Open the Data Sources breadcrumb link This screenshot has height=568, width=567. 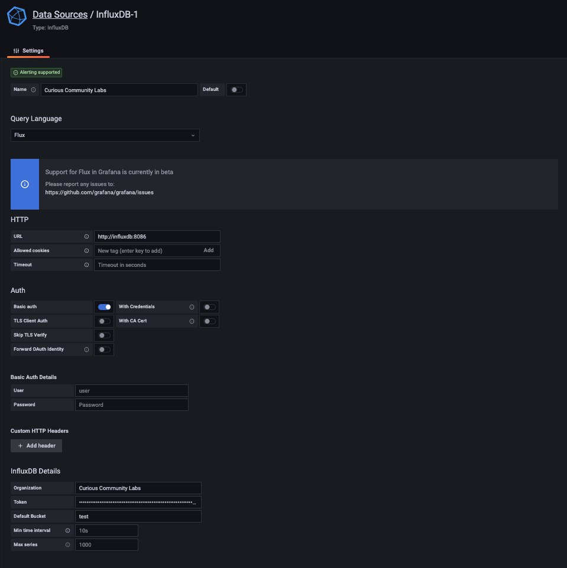60,14
